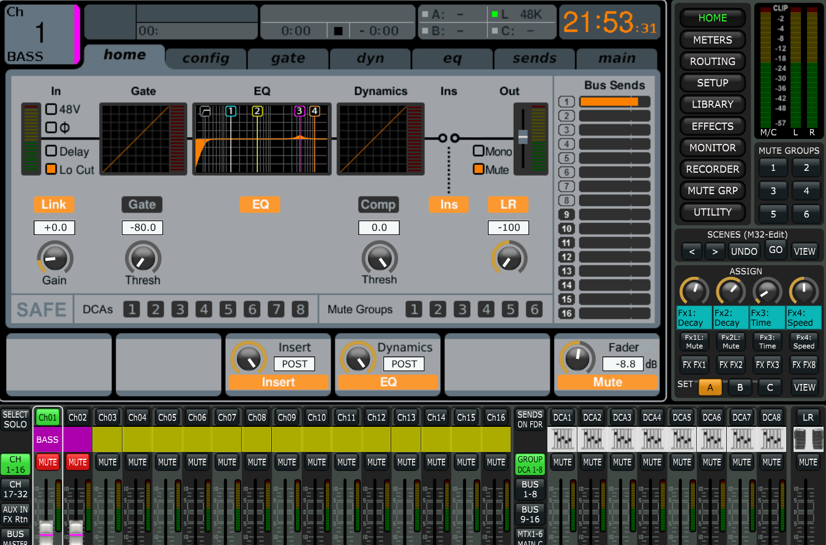826x545 pixels.
Task: Toggle the Lo Cut checkbox
Action: click(51, 169)
